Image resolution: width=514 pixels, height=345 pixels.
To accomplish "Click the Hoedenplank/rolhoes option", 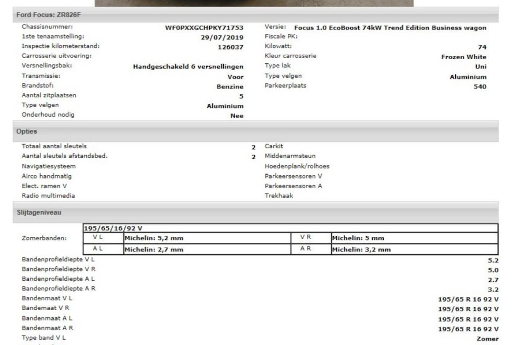I will pyautogui.click(x=297, y=166).
